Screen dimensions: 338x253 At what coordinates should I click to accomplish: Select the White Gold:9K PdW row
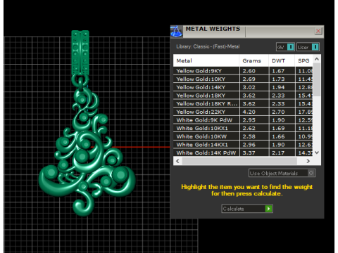(x=243, y=120)
